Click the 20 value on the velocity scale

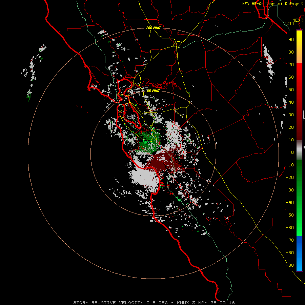(x=291, y=127)
